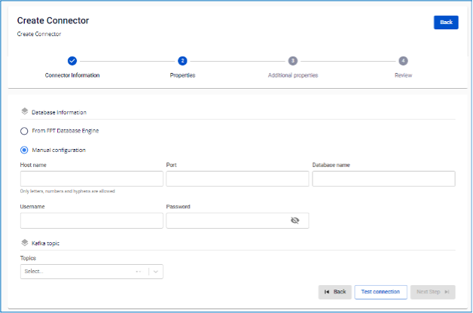Toggle password visibility eye icon
Viewport: 473px width, 313px height.
pos(295,220)
